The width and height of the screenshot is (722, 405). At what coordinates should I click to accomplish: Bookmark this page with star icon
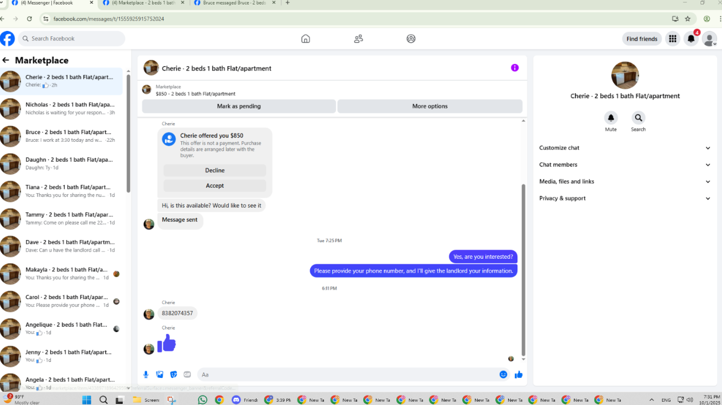click(x=688, y=19)
